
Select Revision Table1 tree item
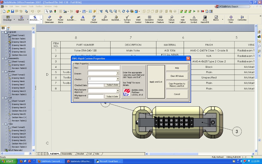(19, 39)
